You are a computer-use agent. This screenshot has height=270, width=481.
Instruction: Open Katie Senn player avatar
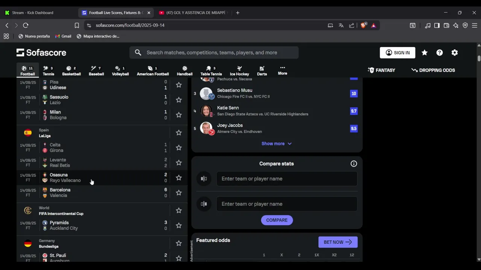pos(206,111)
